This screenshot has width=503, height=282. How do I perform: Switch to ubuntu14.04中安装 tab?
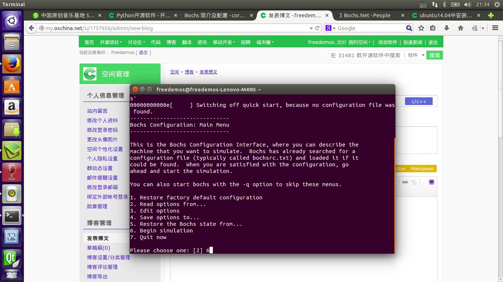tap(446, 15)
